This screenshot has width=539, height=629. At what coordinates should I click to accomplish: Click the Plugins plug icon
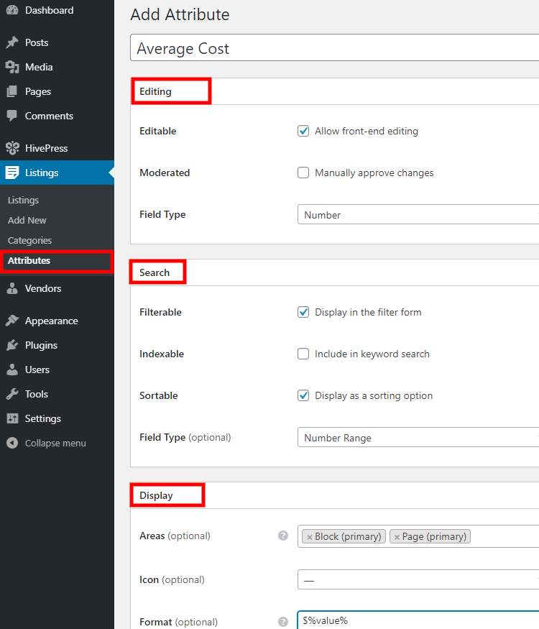12,345
